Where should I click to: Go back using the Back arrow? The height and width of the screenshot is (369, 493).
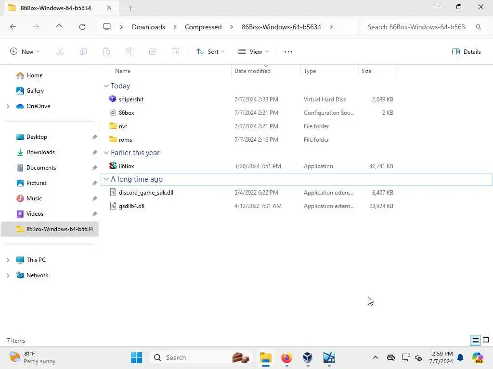click(x=13, y=27)
